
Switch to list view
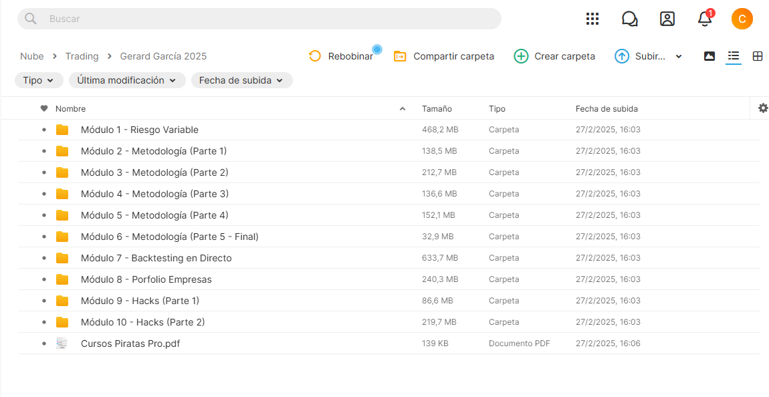coord(733,56)
